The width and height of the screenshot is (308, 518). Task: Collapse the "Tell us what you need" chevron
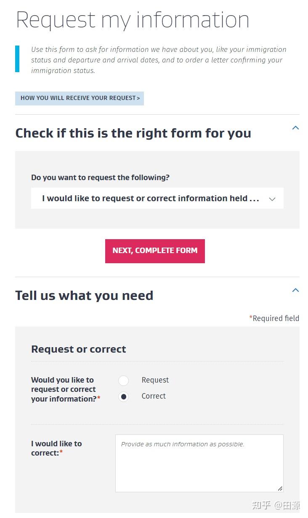coord(295,290)
